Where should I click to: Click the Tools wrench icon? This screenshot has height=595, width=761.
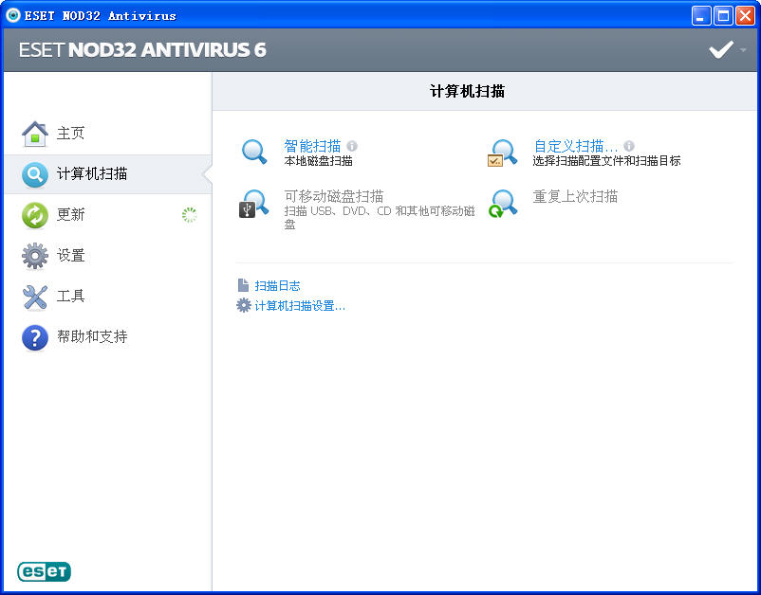pyautogui.click(x=34, y=297)
